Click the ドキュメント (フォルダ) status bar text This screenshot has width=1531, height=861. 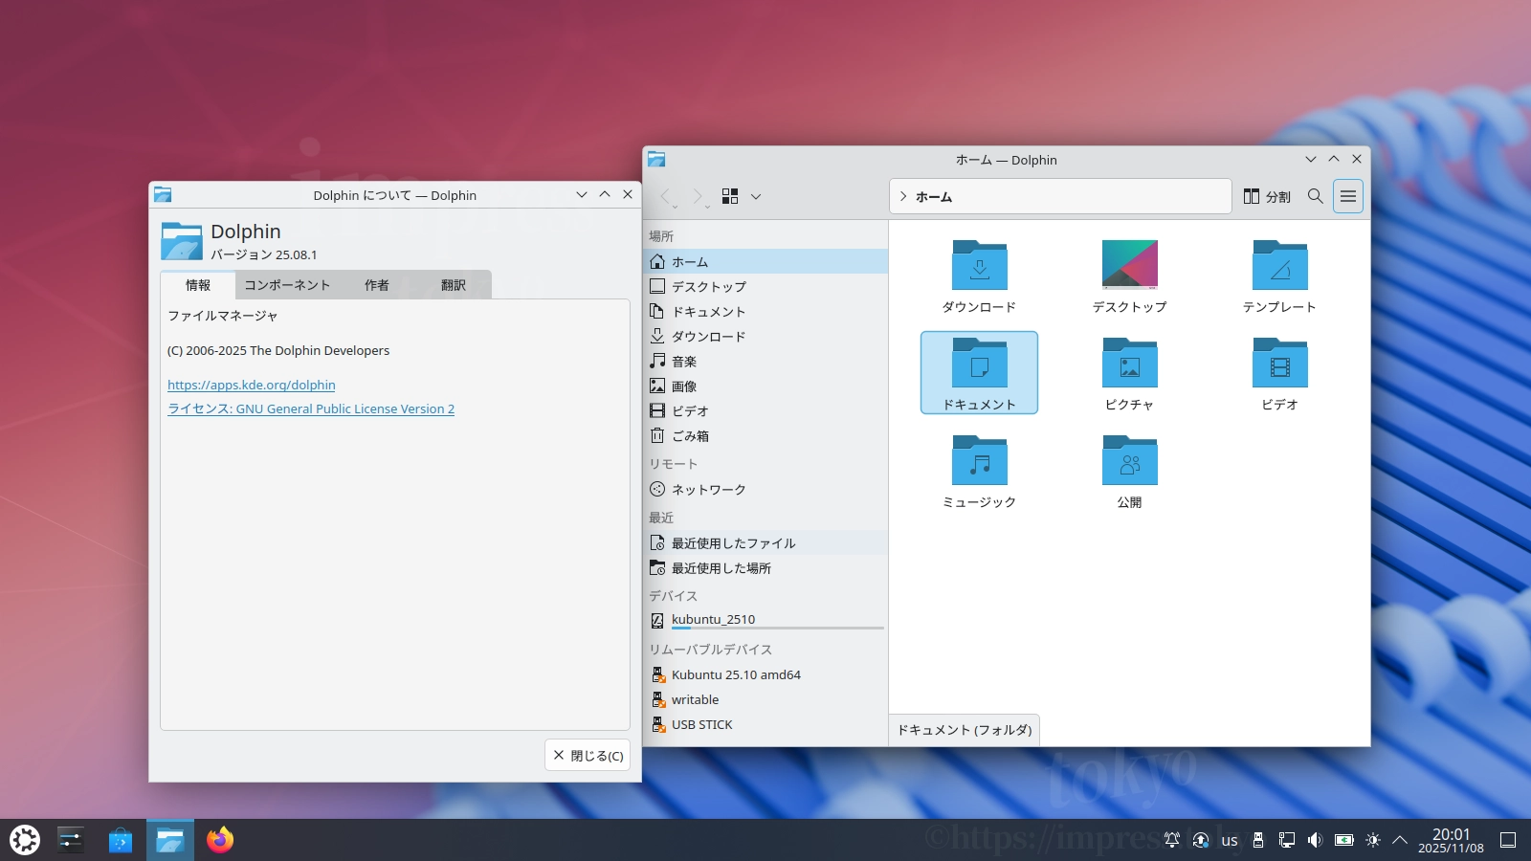click(x=965, y=730)
